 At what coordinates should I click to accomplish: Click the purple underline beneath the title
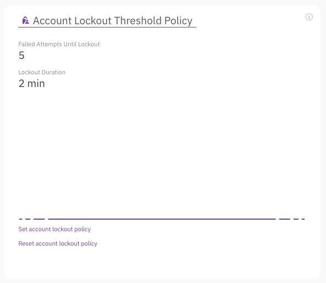[107, 27]
